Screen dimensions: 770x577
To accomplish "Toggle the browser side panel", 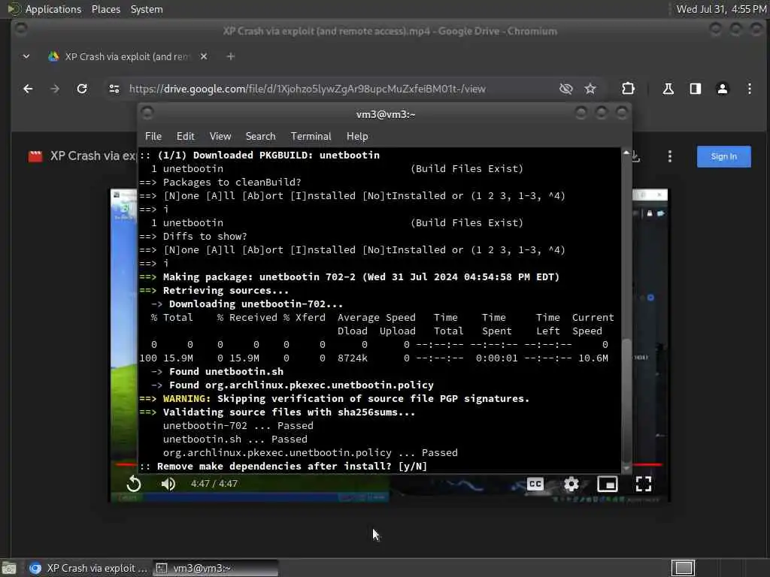I will pos(695,89).
